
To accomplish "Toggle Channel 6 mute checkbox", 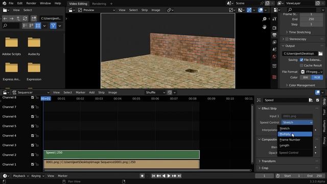I will click(33, 117).
